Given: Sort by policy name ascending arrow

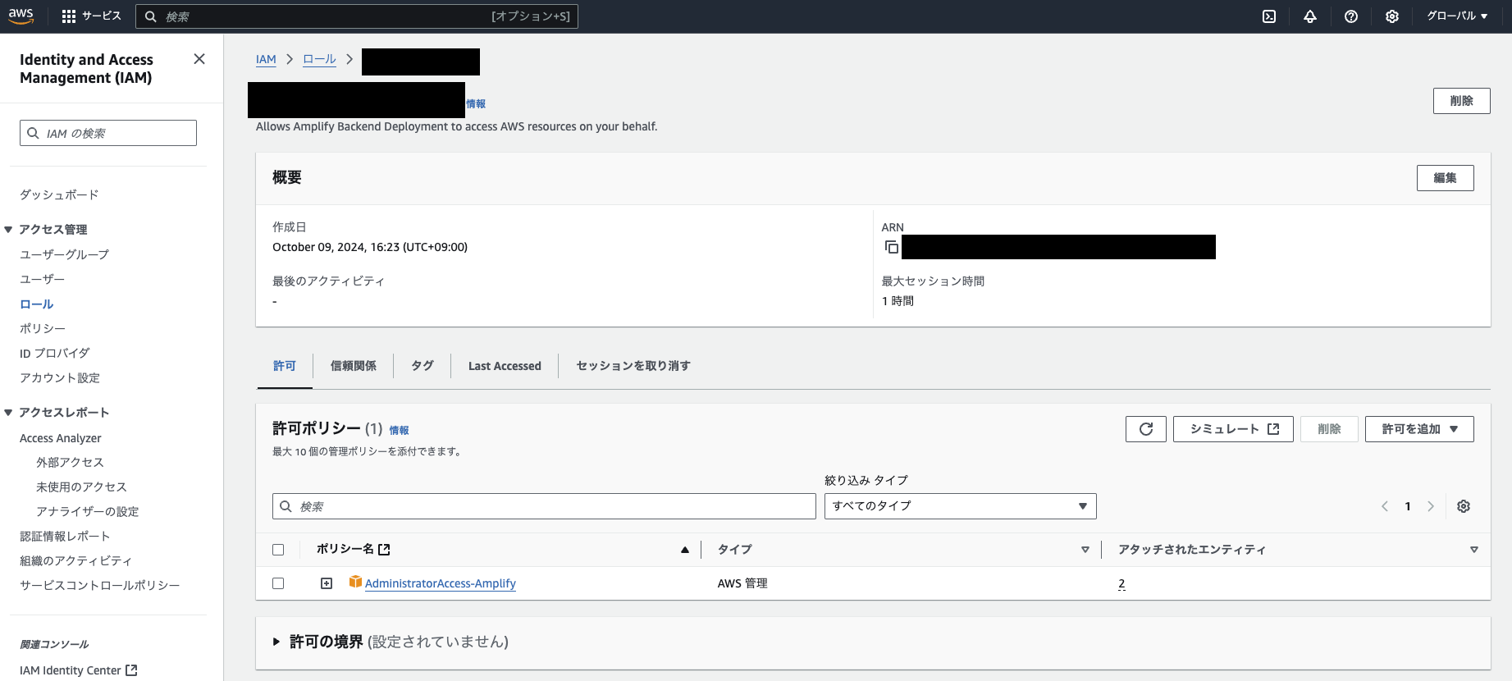Looking at the screenshot, I should tap(685, 550).
